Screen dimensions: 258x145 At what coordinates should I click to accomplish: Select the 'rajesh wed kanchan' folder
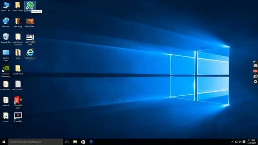tap(18, 39)
